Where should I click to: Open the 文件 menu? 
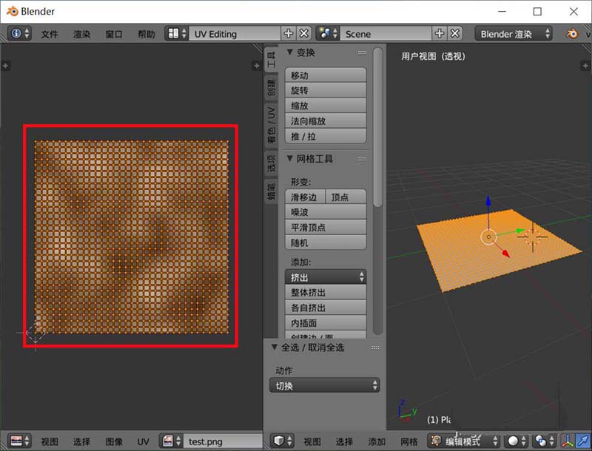pos(50,34)
